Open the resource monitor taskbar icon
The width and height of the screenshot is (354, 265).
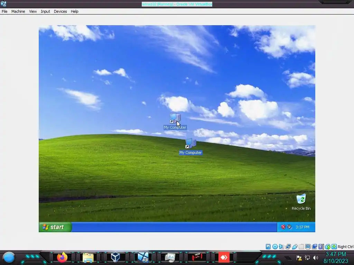170,257
